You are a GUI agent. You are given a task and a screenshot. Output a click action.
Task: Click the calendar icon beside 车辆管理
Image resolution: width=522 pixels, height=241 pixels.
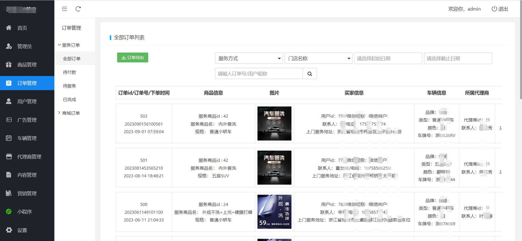(x=9, y=138)
